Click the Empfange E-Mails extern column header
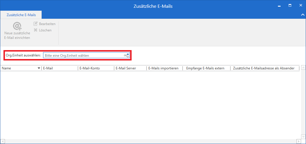 coord(206,68)
